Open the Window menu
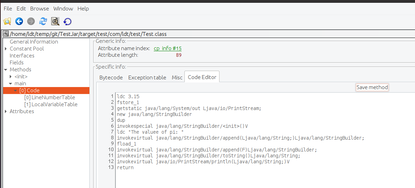The height and width of the screenshot is (188, 415). [x=63, y=8]
